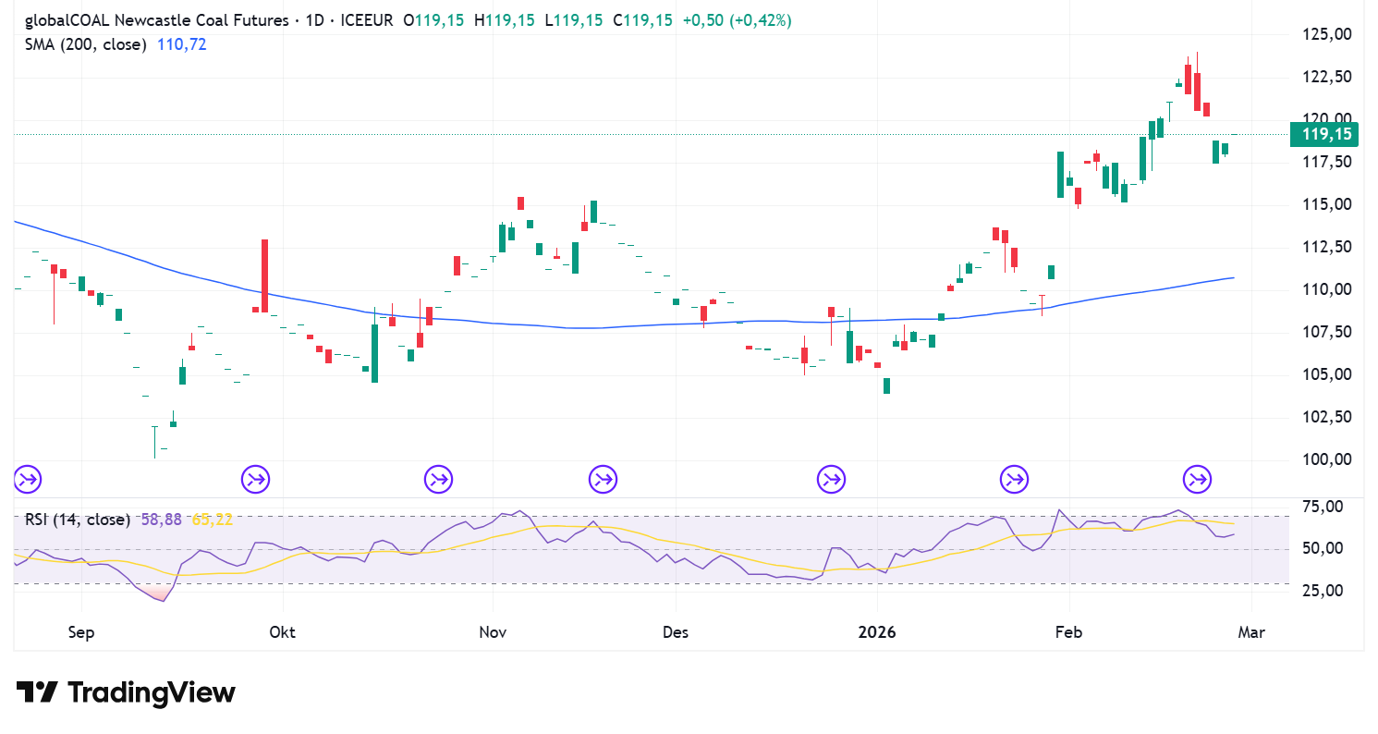Click the rollover marker just before Des
Screen dimensions: 1378x734
click(604, 479)
